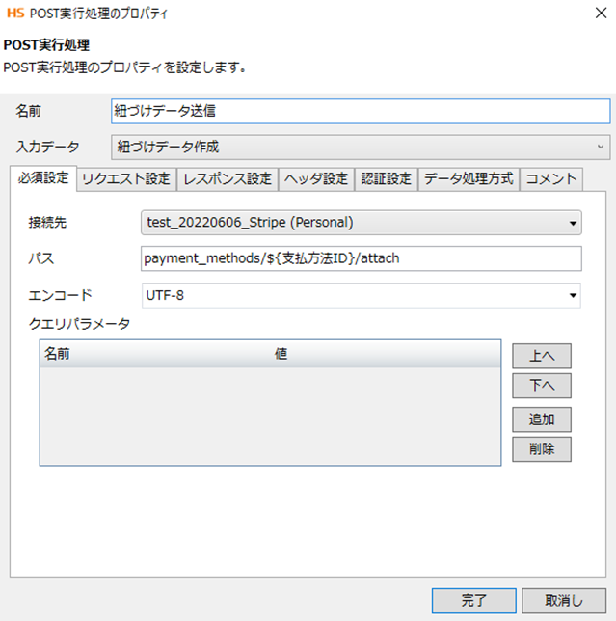Screen dimensions: 616x621
Task: Click 追加 to add a query parameter
Action: (x=542, y=419)
